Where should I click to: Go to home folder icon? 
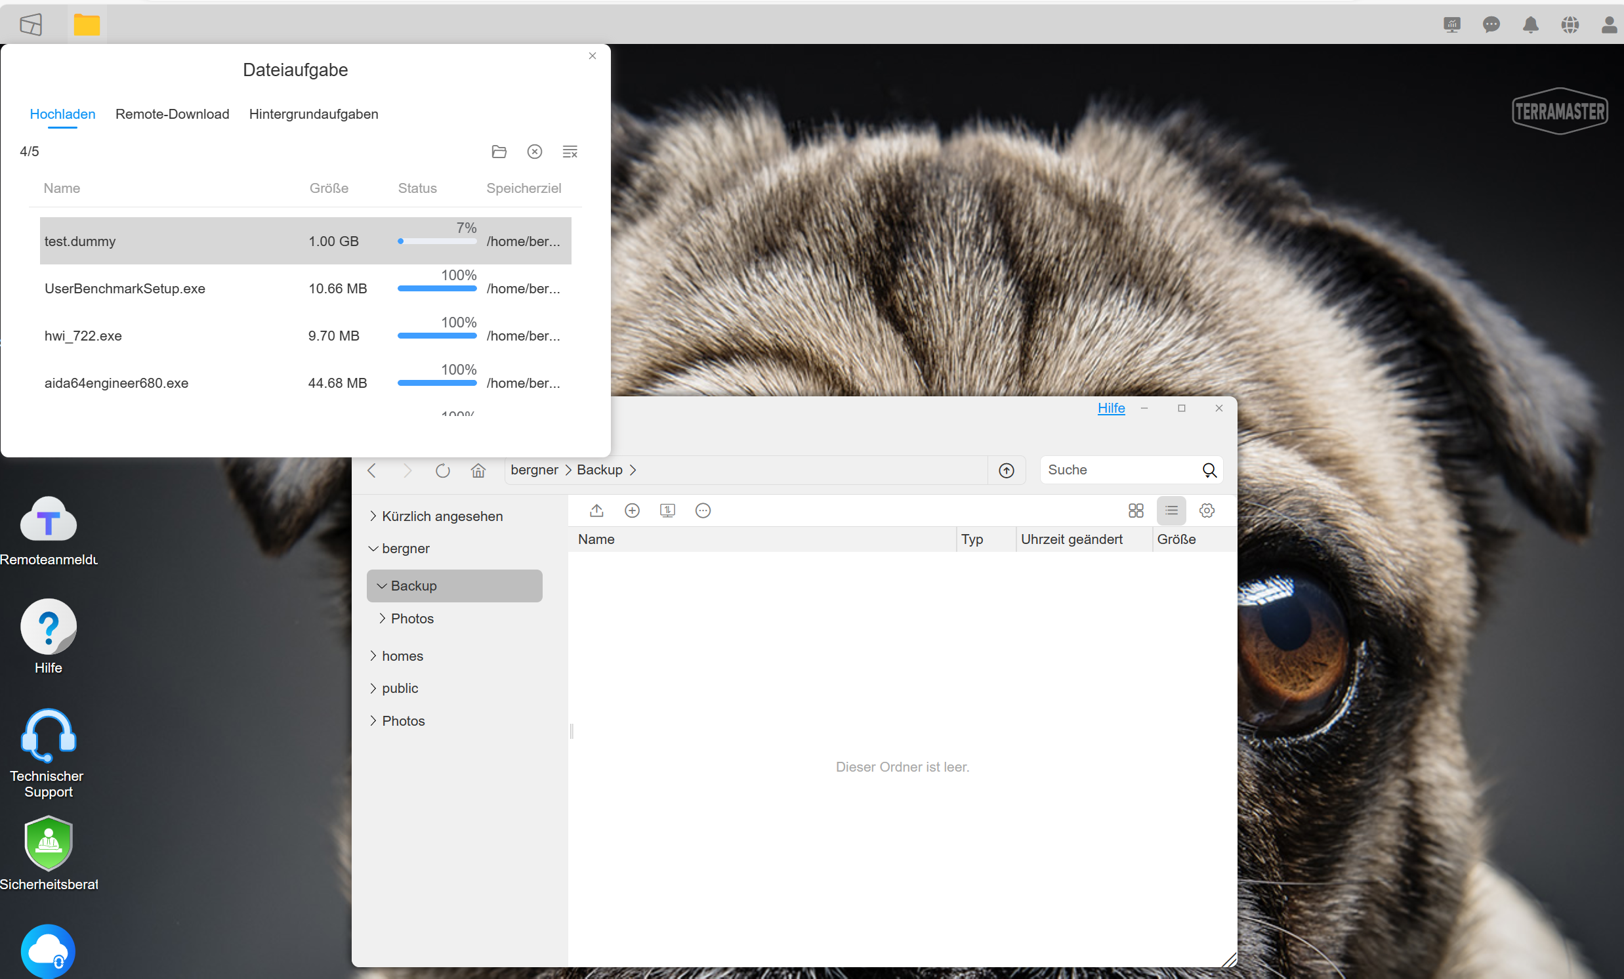[478, 470]
